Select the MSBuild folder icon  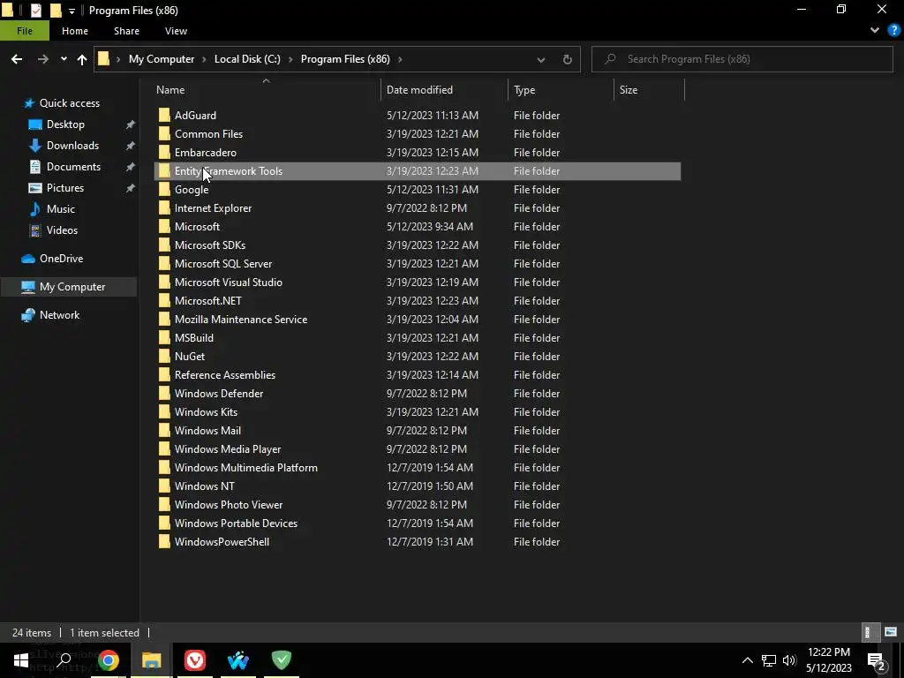click(x=164, y=338)
